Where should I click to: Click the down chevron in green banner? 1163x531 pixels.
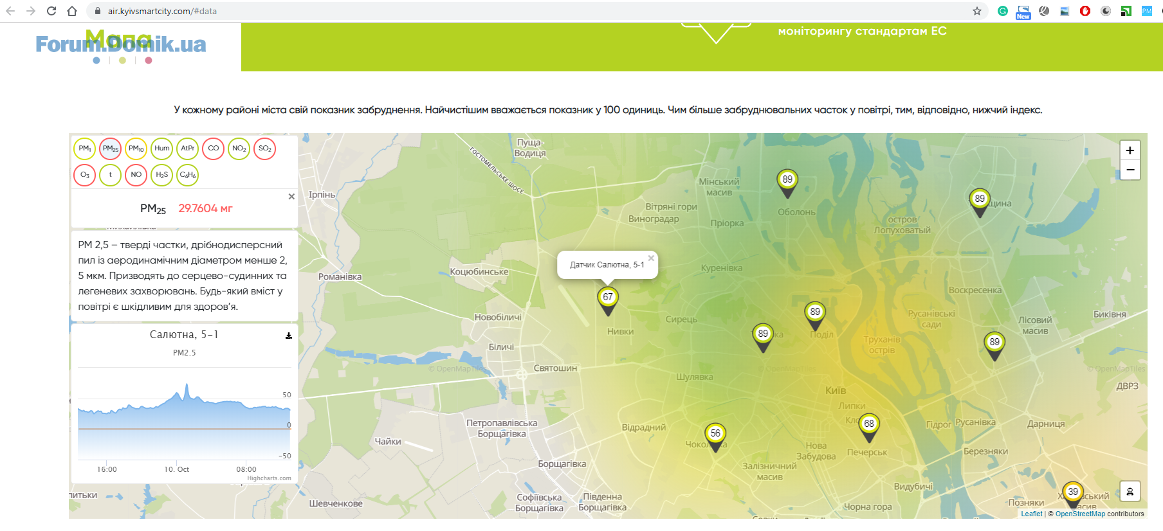716,34
